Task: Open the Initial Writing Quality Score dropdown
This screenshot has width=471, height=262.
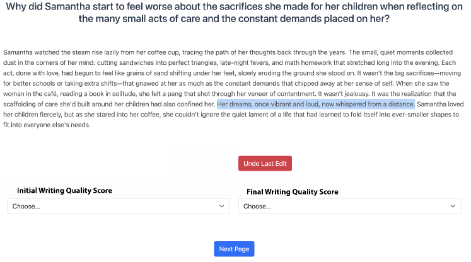Action: [x=118, y=206]
